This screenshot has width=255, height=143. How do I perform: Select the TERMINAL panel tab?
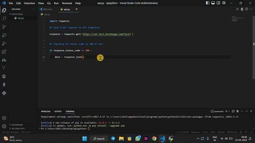click(70, 111)
